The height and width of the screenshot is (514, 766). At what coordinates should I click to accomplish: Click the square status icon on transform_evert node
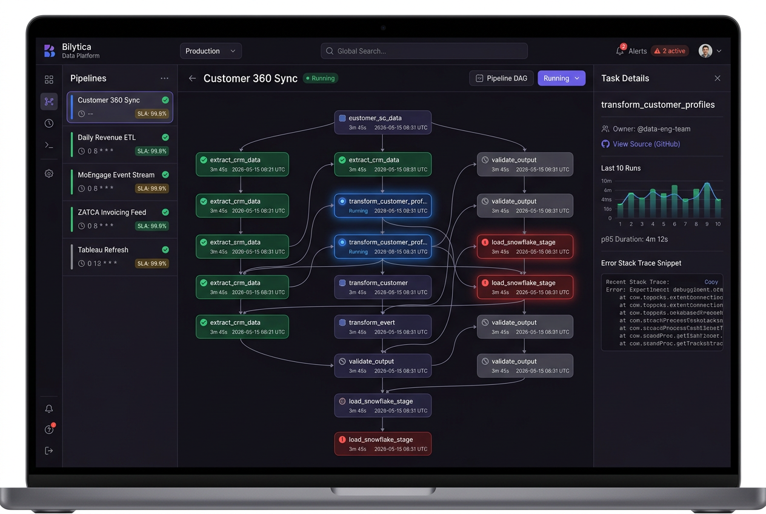(342, 322)
